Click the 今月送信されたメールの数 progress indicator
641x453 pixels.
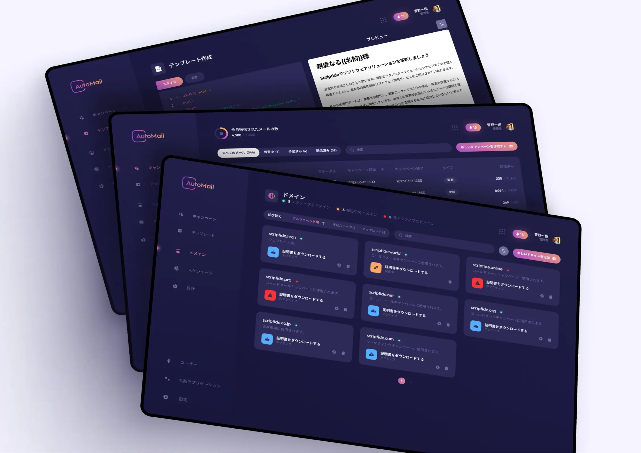[226, 134]
